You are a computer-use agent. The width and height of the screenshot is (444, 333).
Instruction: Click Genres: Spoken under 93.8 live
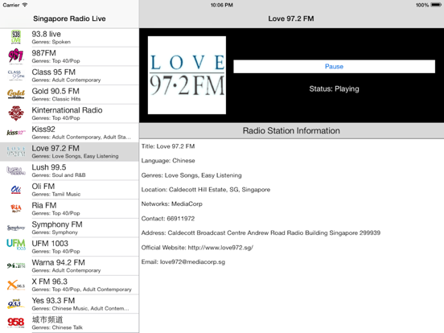[x=51, y=42]
